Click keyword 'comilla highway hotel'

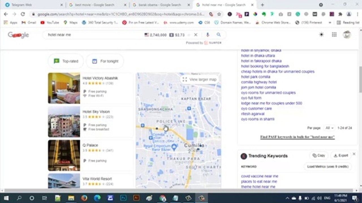(259, 82)
